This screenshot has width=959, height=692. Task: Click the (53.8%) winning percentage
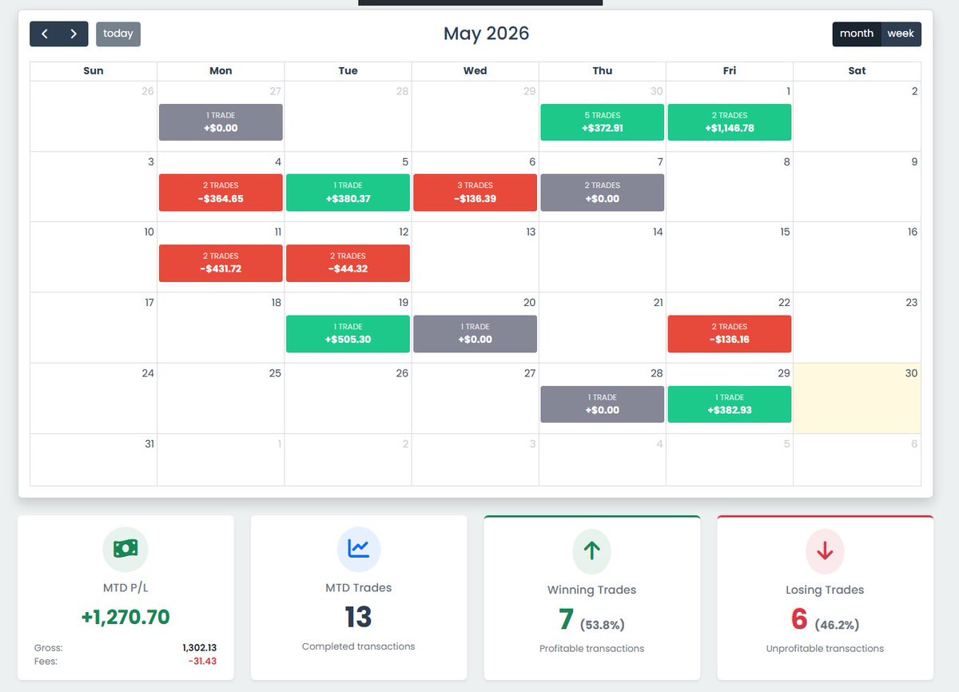pos(603,624)
